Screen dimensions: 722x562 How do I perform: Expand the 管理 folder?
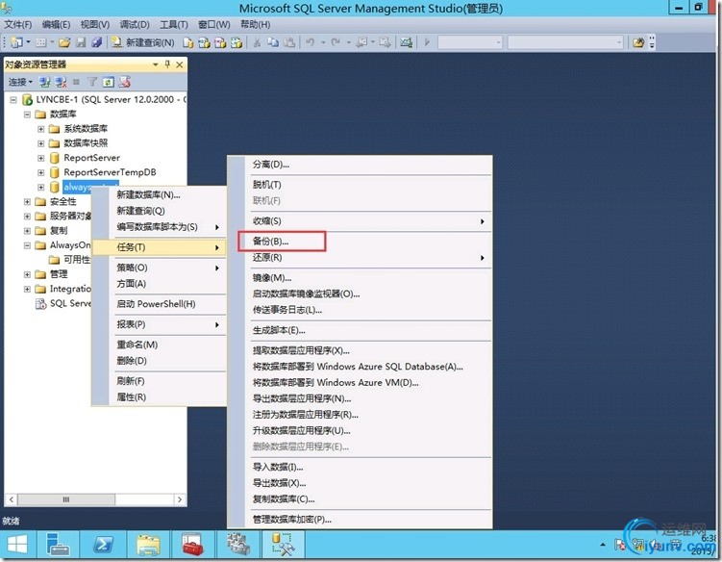[x=27, y=274]
